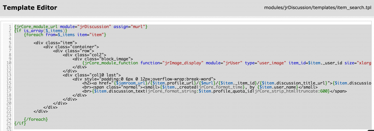Click the padding style div line
374x131 pixels.
coord(144,79)
